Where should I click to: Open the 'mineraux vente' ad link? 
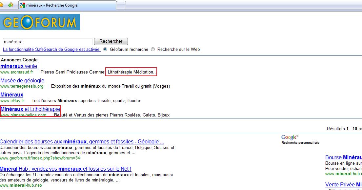[x=19, y=66]
